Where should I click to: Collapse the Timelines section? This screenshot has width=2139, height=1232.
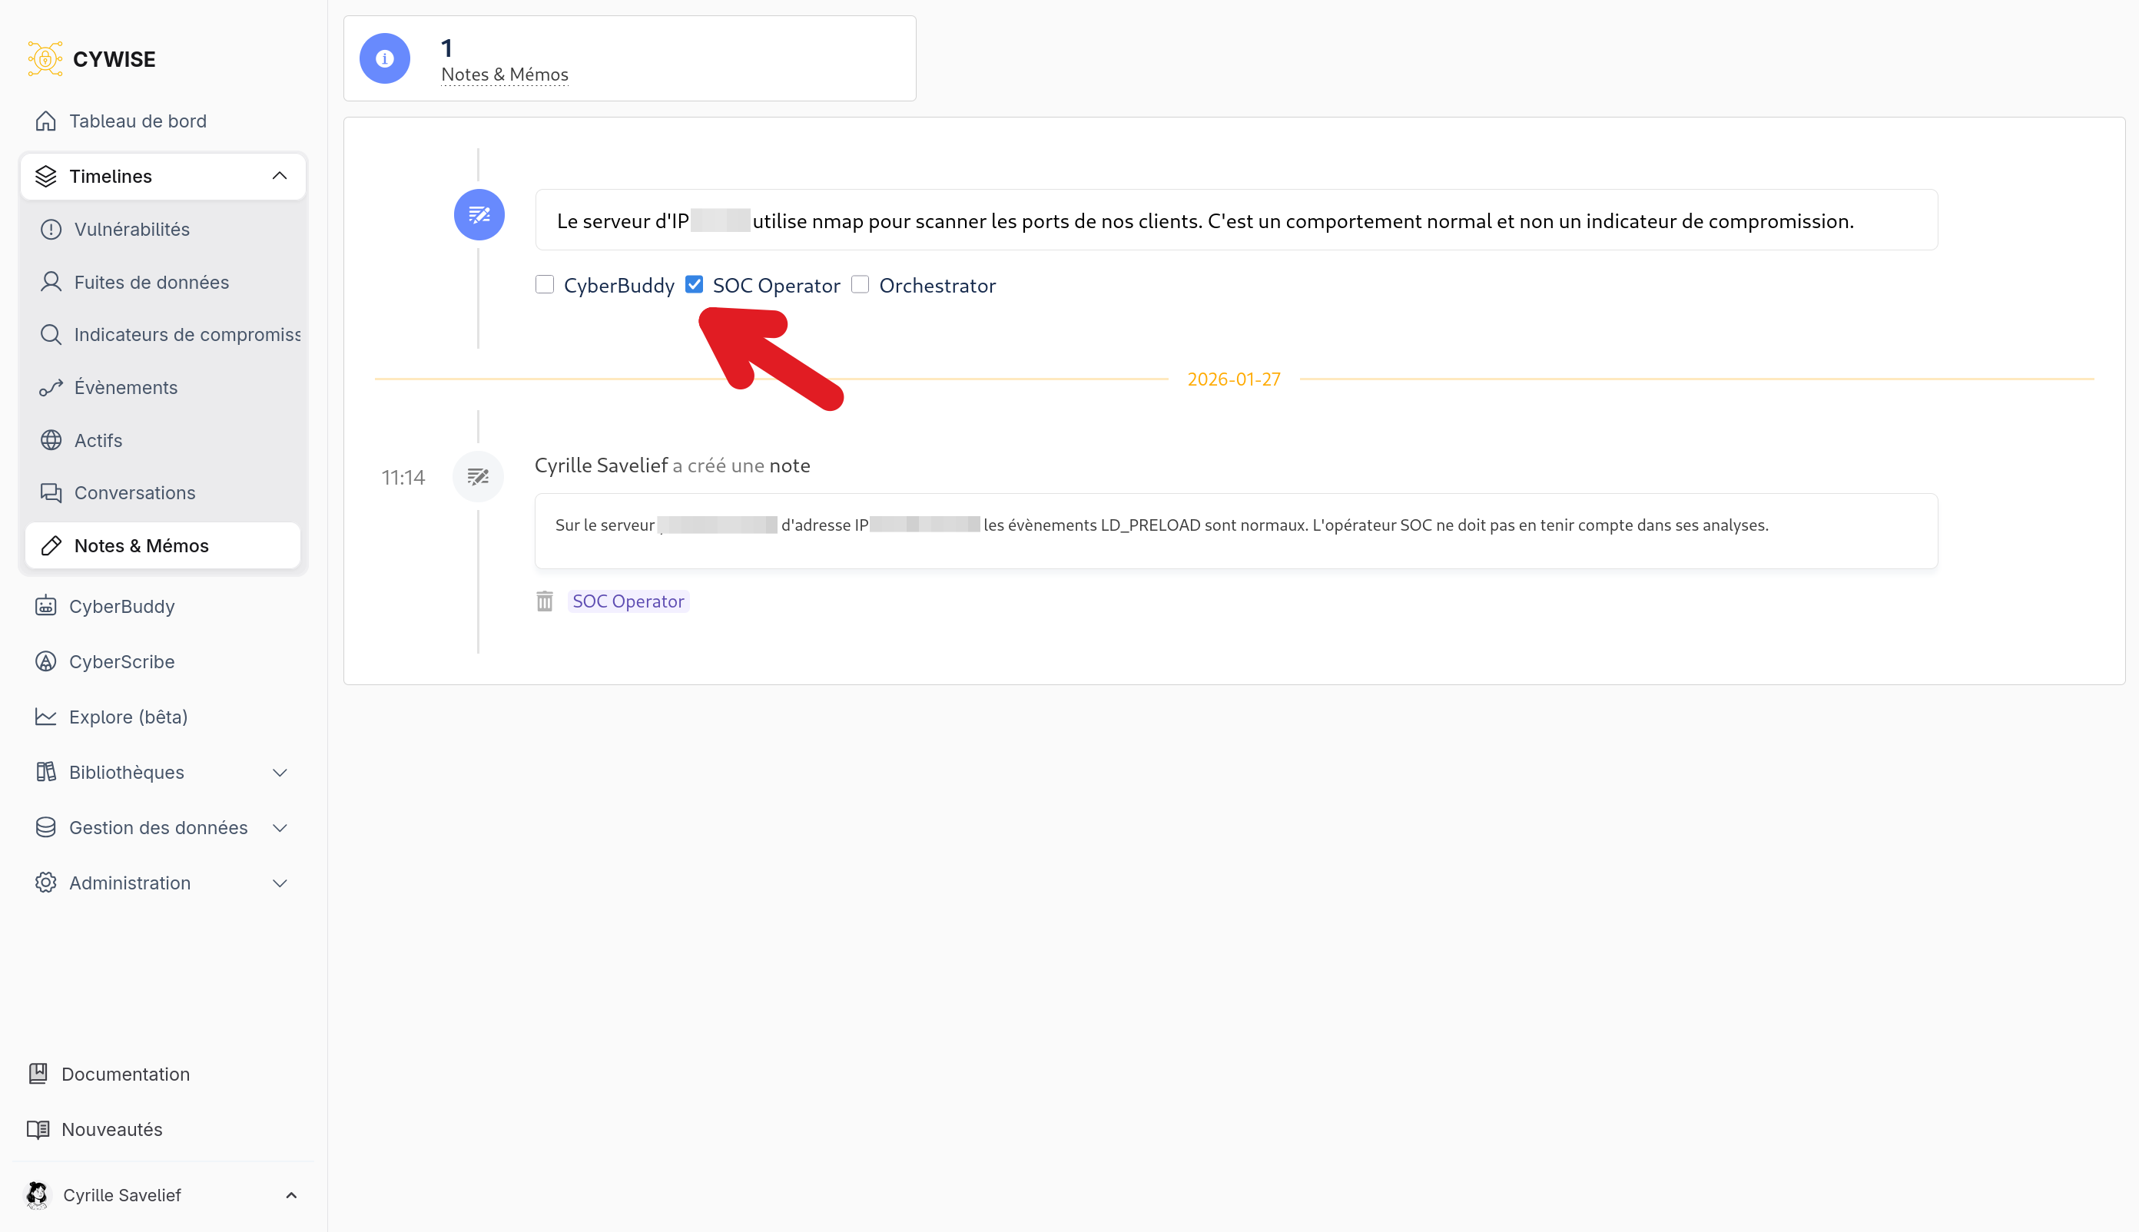tap(280, 176)
